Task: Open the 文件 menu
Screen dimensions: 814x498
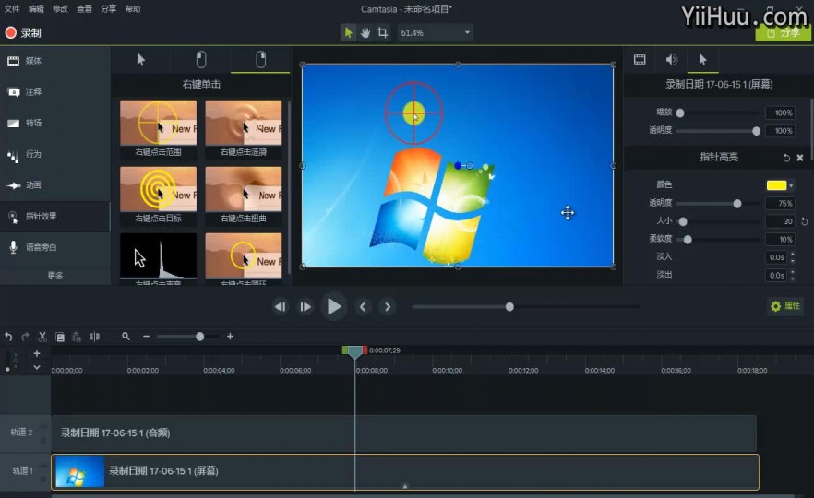Action: tap(11, 9)
